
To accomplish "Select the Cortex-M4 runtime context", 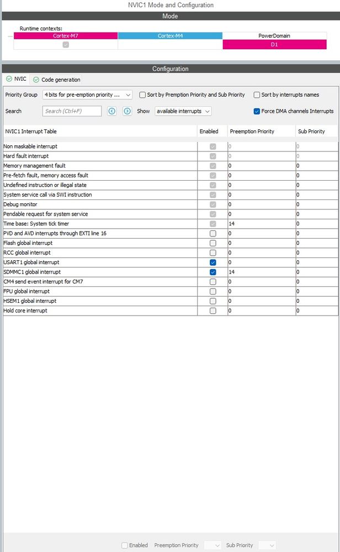I will click(170, 36).
